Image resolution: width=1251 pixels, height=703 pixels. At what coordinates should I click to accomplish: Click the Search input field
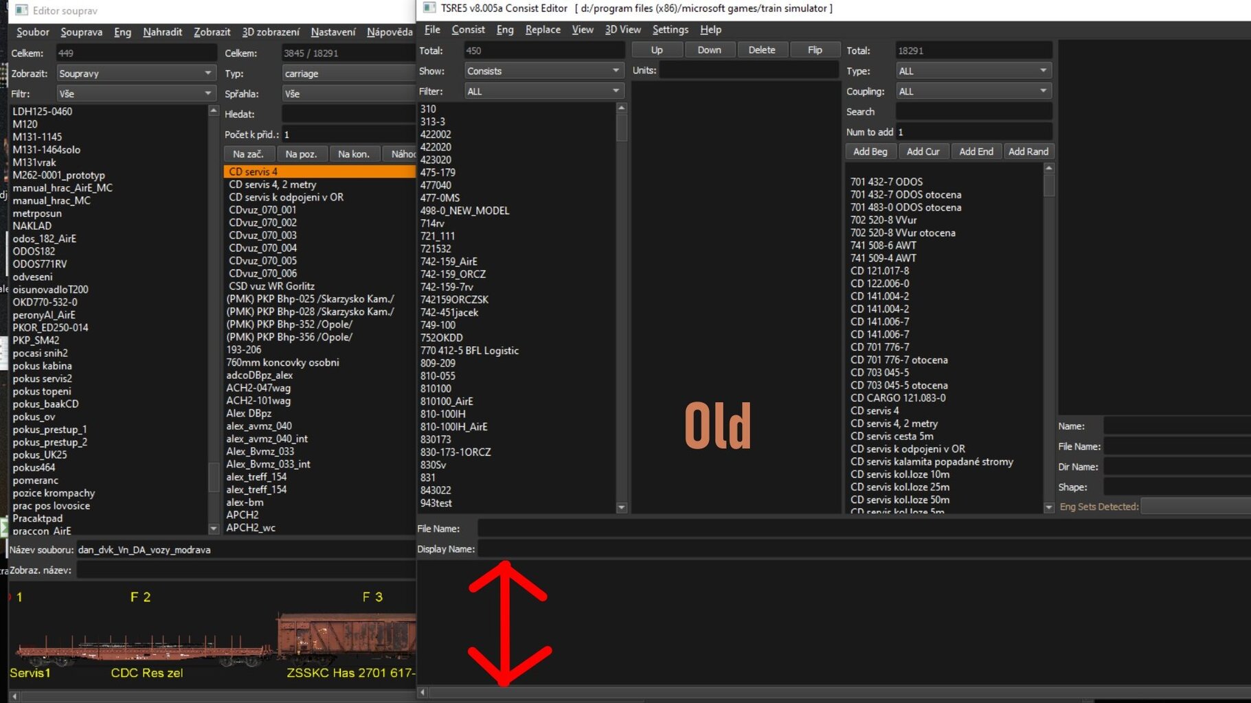pos(973,112)
